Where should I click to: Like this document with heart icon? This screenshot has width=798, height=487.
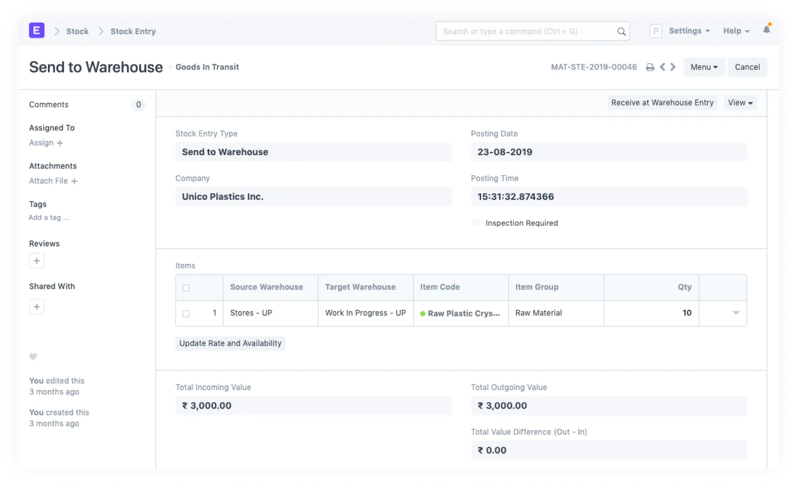[33, 357]
